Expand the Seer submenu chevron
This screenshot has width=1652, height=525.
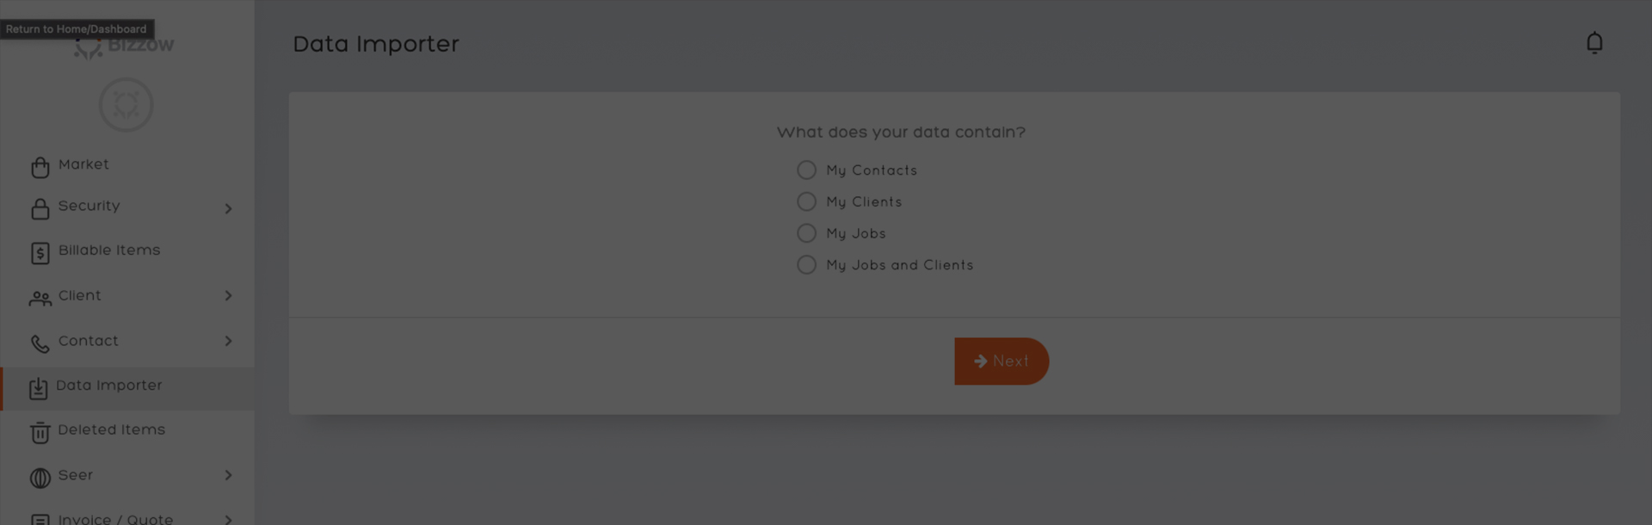tap(228, 475)
